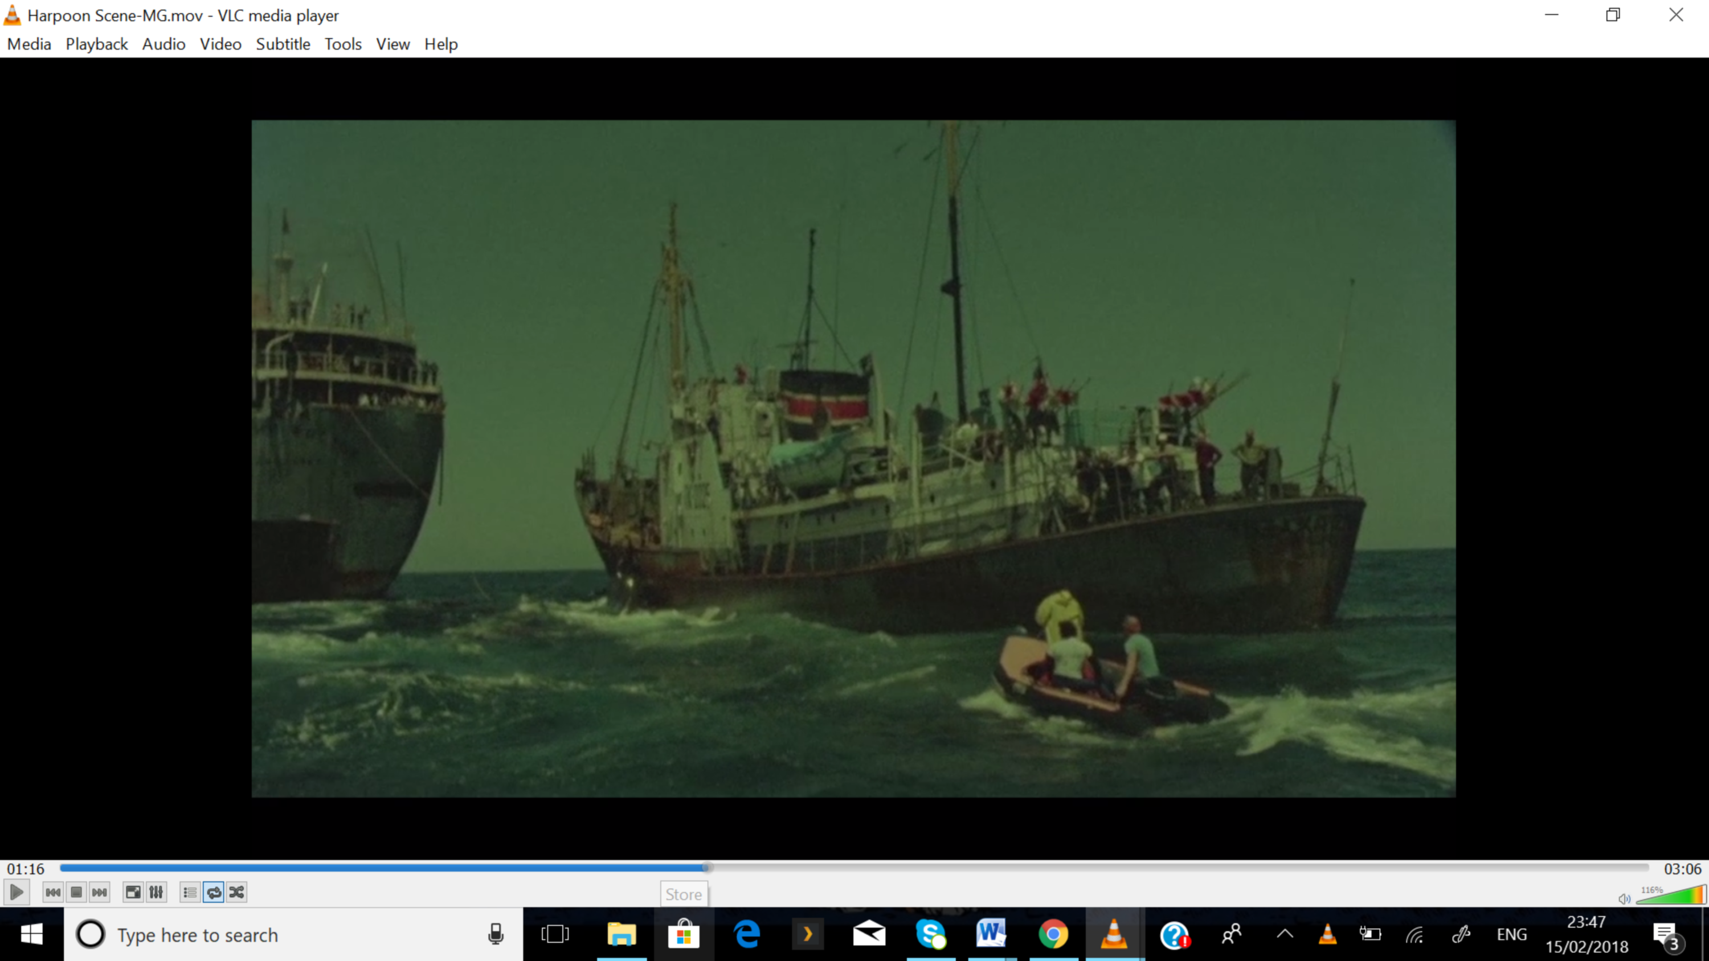
Task: Show the playlist using the list icon
Action: click(190, 892)
